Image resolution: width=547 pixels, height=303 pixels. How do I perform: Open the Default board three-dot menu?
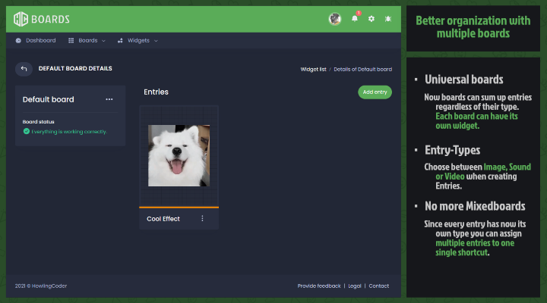pos(109,99)
